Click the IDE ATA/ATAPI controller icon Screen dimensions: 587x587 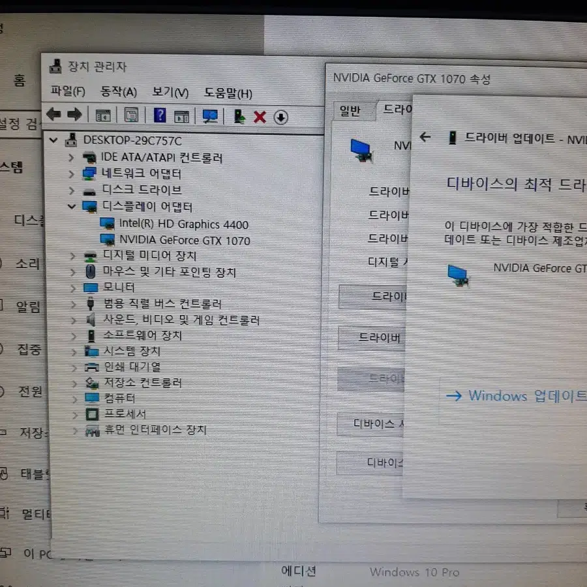pos(89,158)
